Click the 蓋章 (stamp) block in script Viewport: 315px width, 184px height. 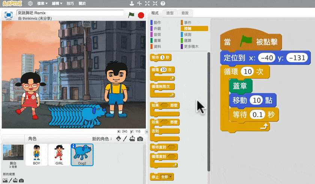pyautogui.click(x=240, y=86)
